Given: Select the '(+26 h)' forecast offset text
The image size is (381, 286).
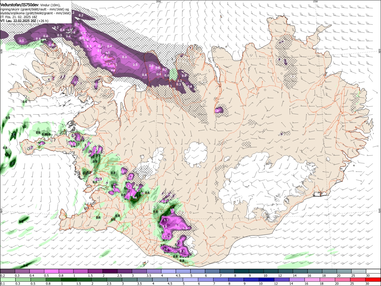Looking at the screenshot, I should click(43, 21).
